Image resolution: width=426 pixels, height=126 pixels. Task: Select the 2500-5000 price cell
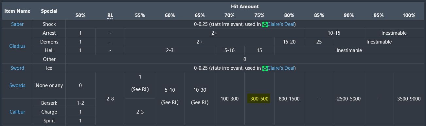pos(349,99)
